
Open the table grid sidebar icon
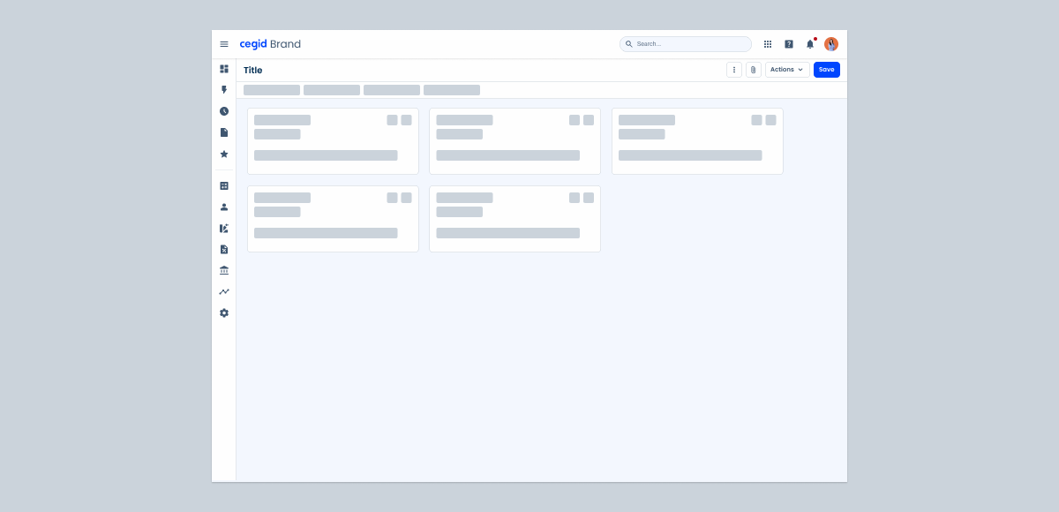[224, 185]
